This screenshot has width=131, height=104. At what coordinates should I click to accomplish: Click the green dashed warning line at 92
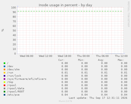pyautogui.click(x=70, y=11)
